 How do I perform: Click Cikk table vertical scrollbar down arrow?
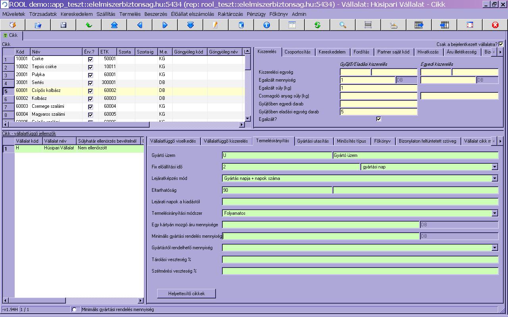[248, 118]
